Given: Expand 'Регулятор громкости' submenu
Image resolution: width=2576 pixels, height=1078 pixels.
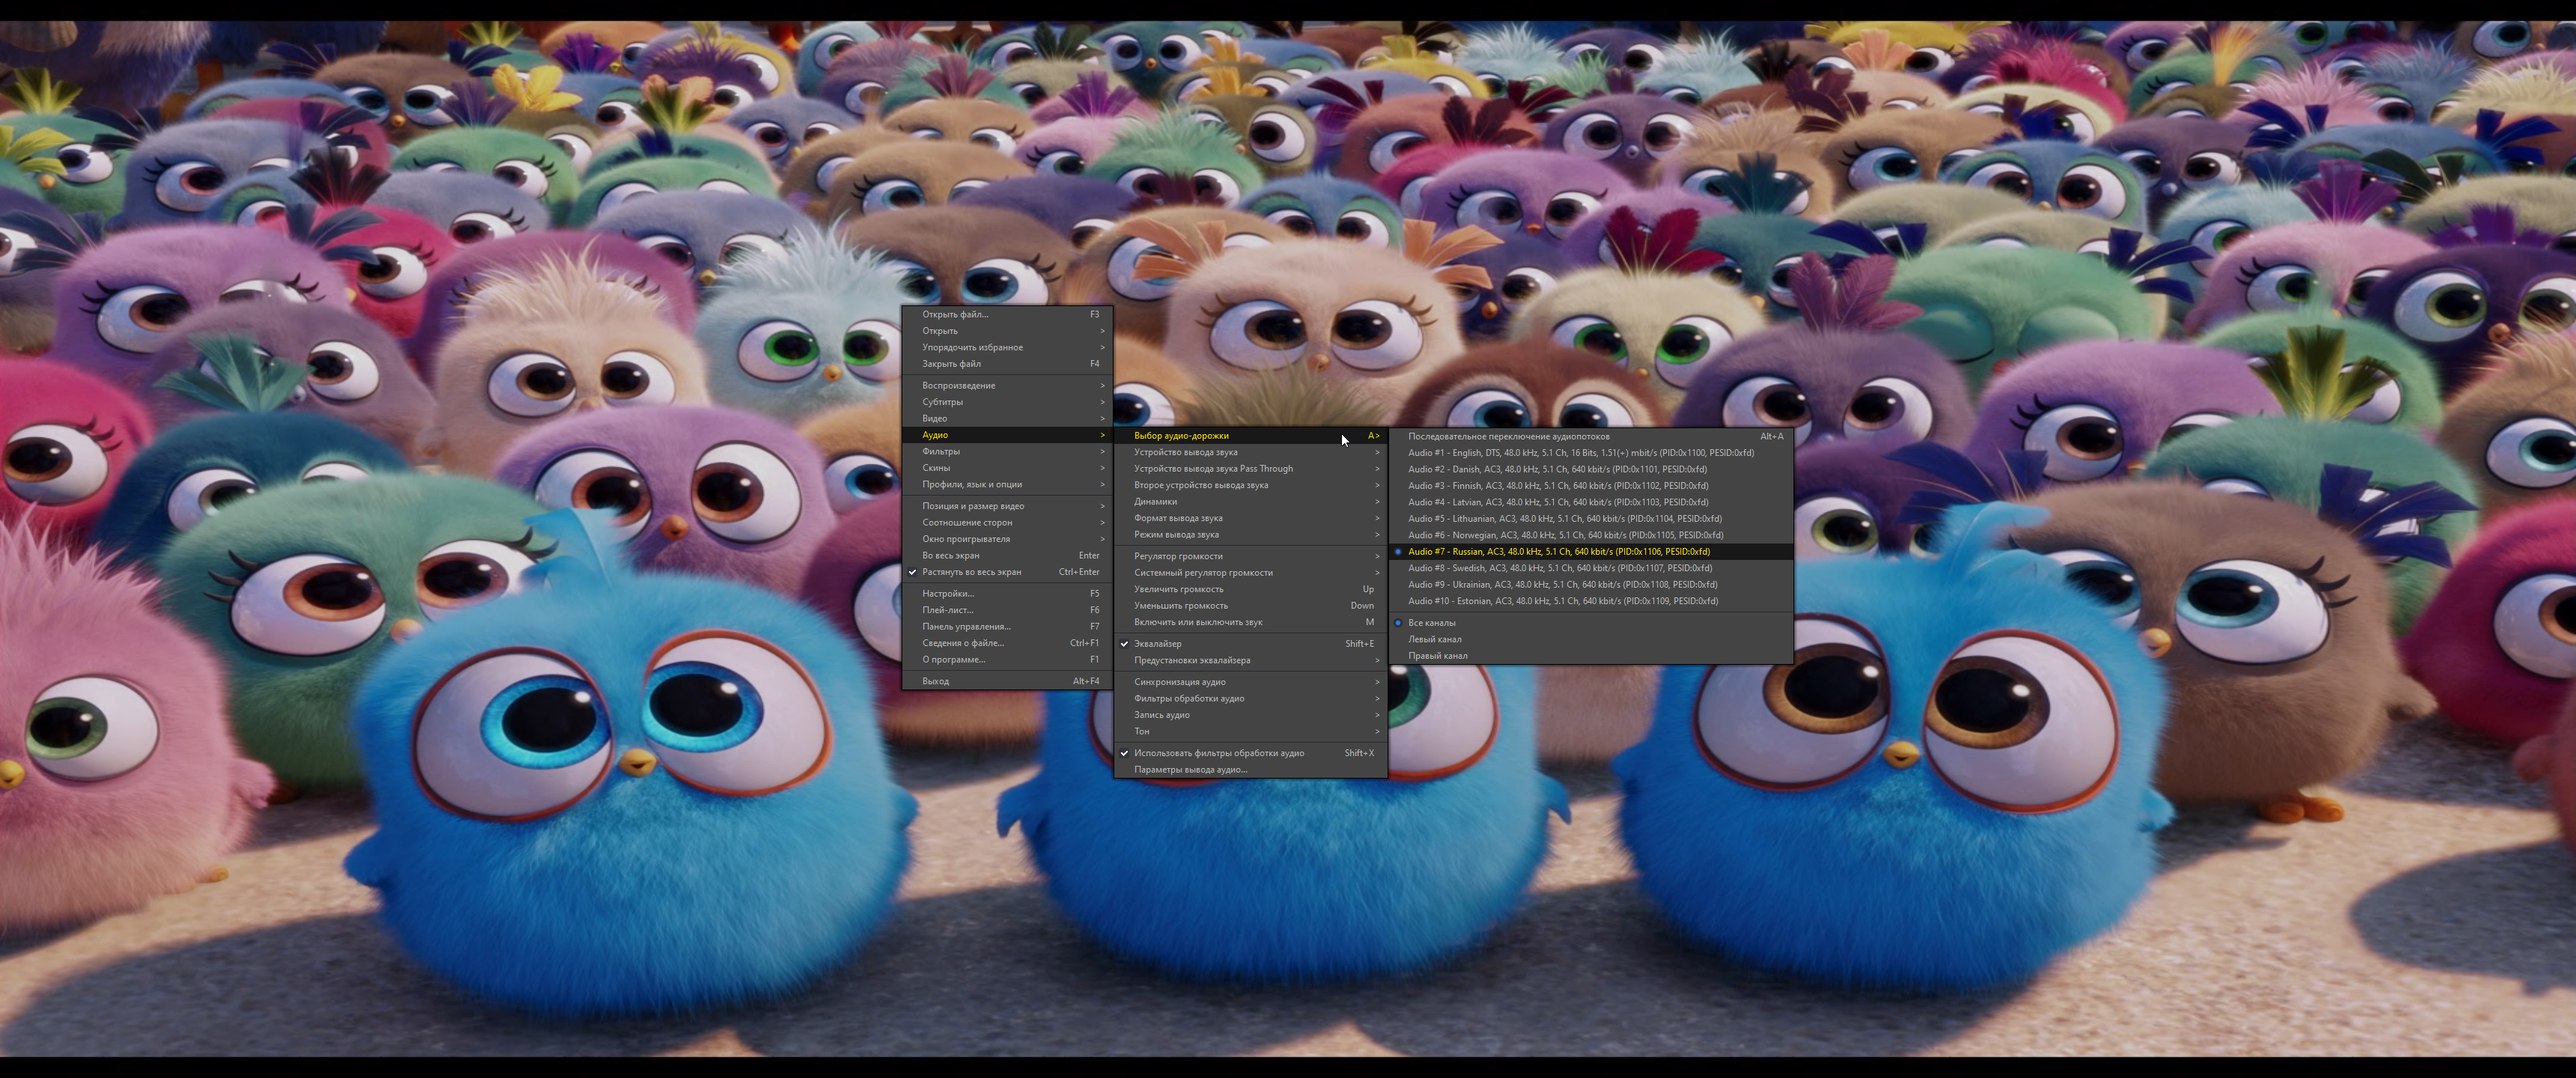Looking at the screenshot, I should pyautogui.click(x=1251, y=556).
